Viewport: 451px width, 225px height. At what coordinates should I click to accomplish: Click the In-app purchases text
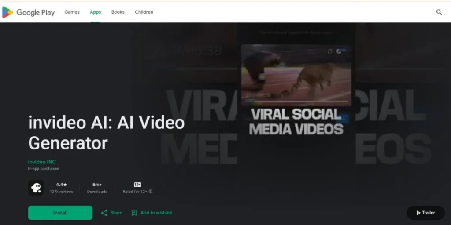point(44,168)
